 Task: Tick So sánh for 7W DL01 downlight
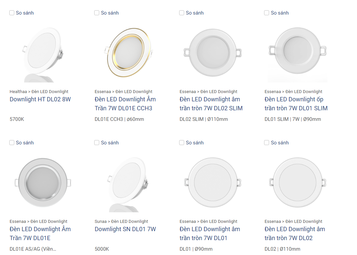(x=182, y=142)
